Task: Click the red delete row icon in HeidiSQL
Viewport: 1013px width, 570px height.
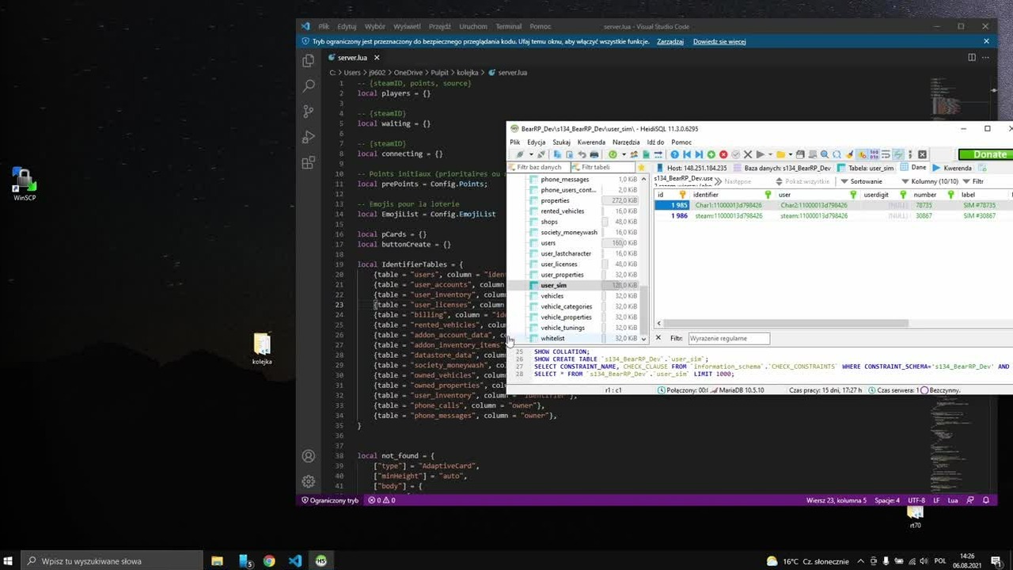Action: [x=723, y=154]
